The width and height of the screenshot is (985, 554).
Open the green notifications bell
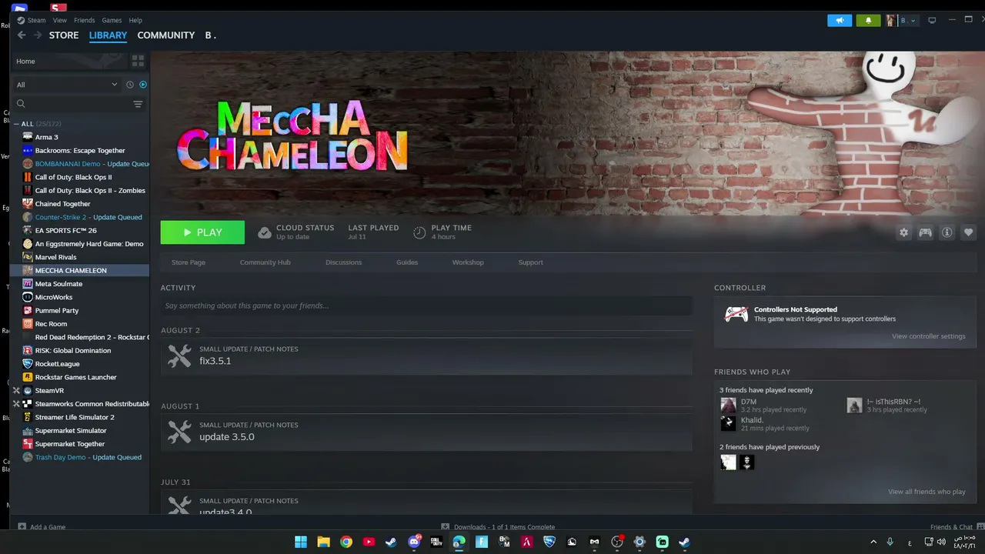[x=868, y=21]
